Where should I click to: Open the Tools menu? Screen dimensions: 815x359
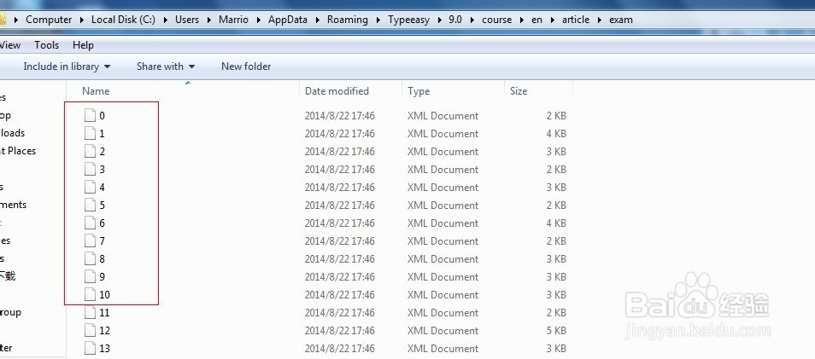click(x=47, y=45)
